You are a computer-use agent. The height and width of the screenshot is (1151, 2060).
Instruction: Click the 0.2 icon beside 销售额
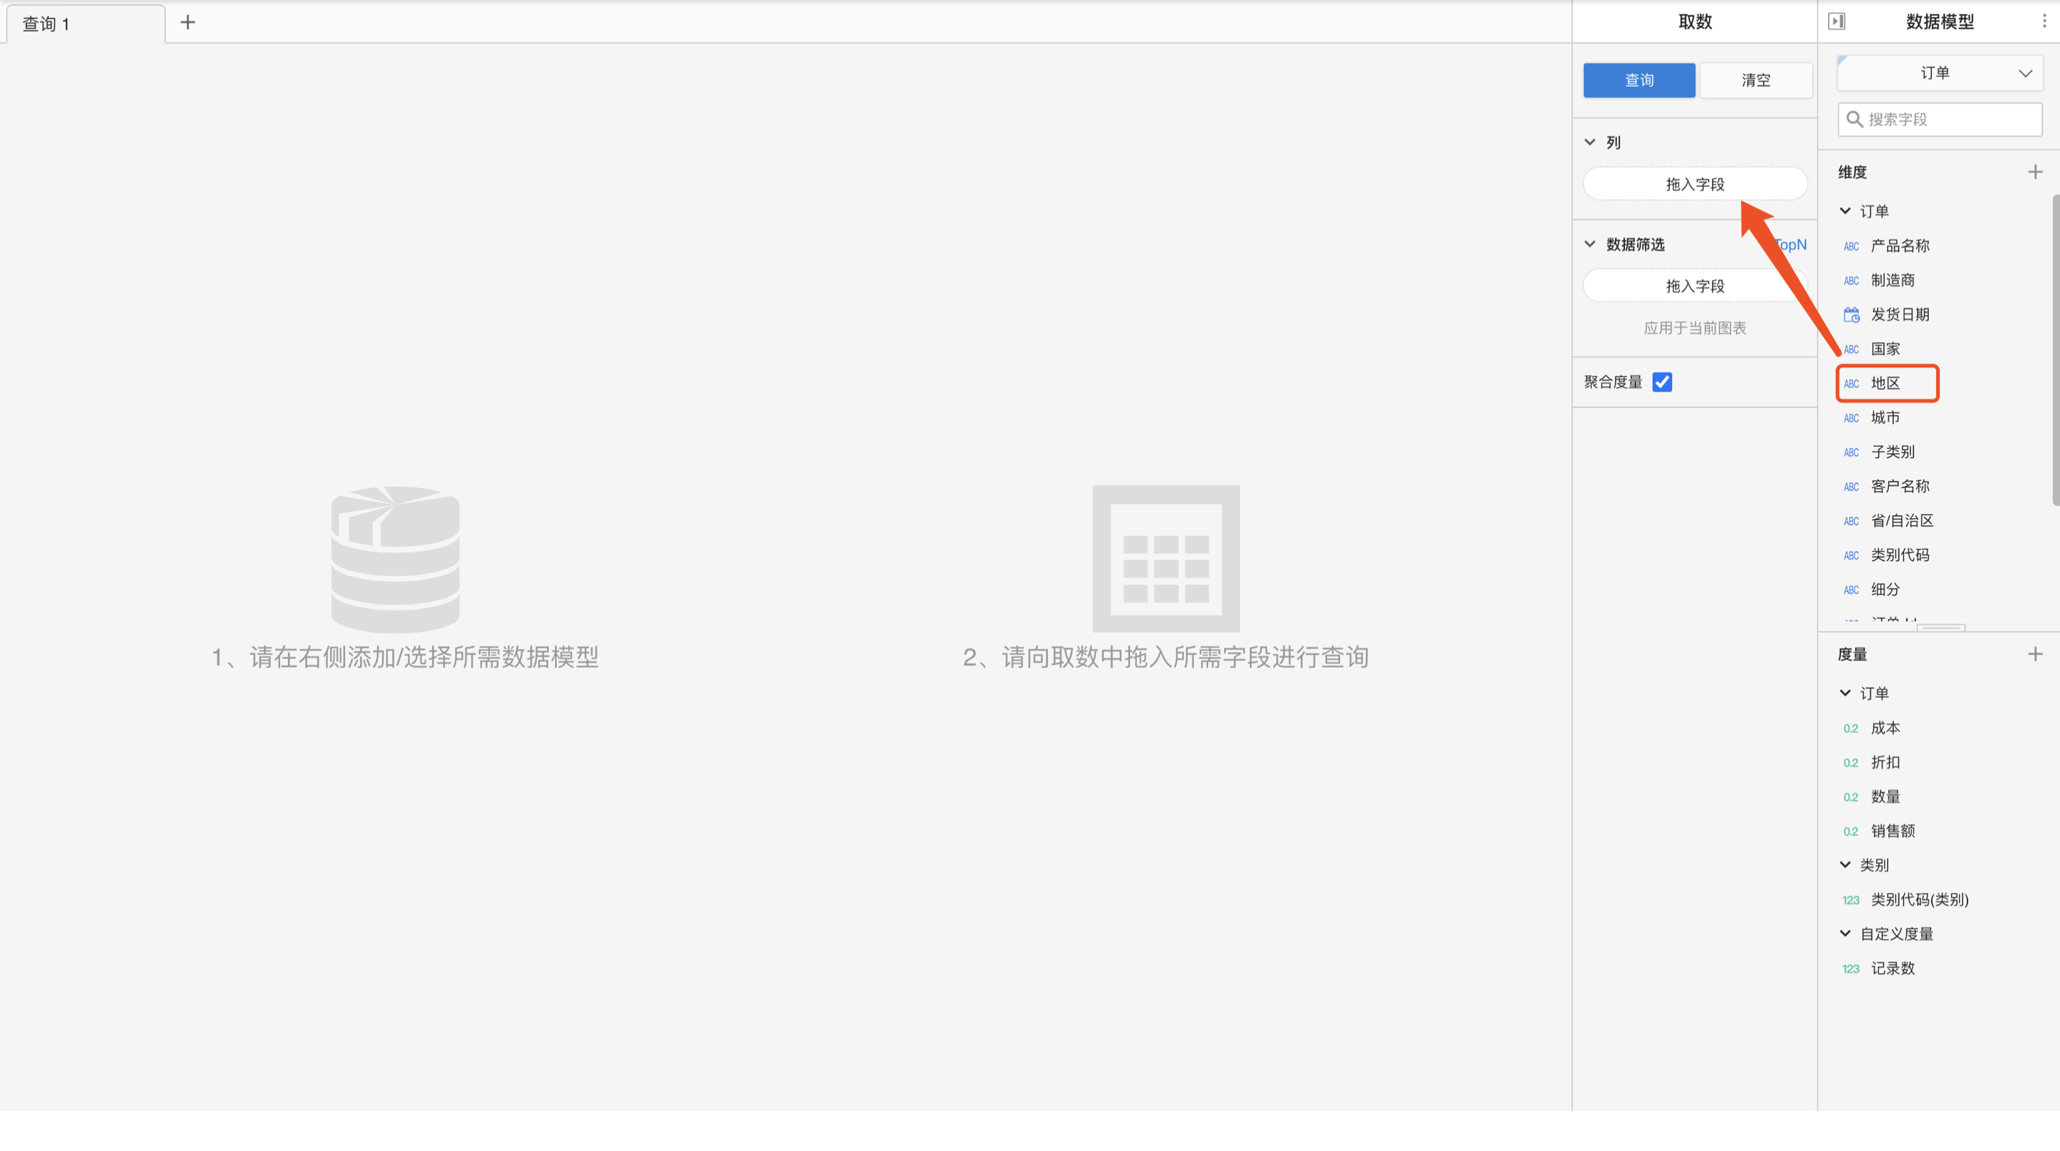1850,832
